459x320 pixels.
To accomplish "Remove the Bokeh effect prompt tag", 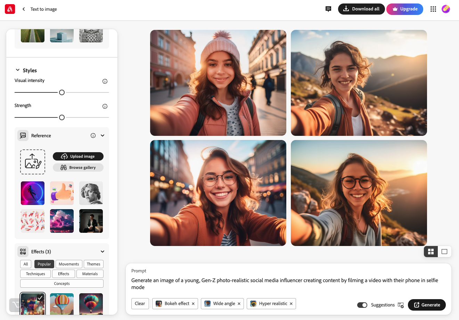I will tap(193, 303).
